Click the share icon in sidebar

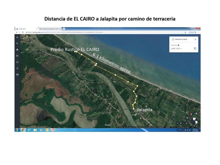[17, 68]
